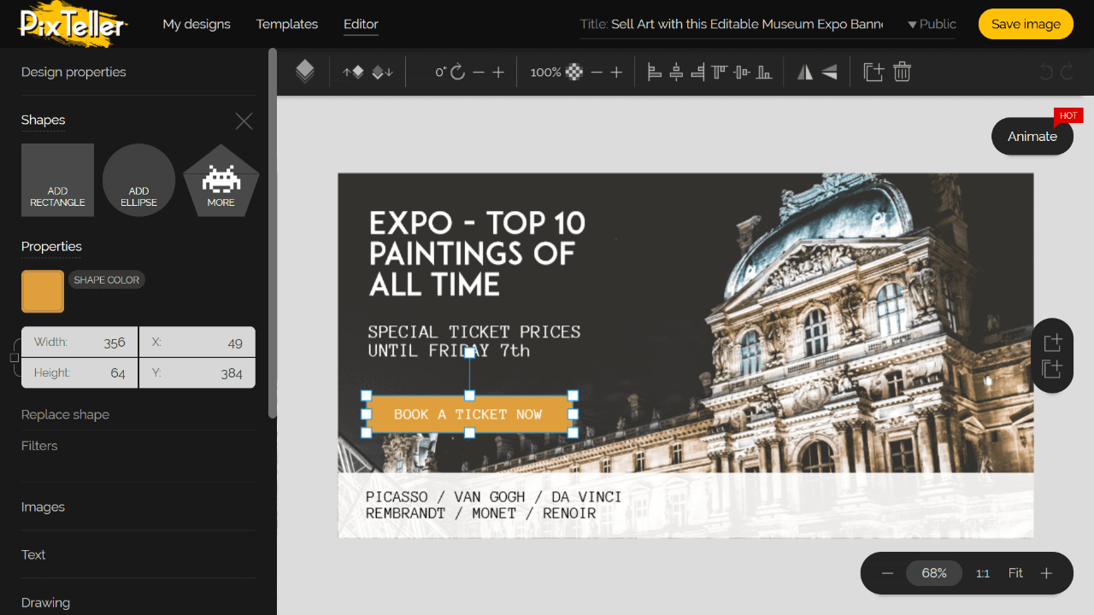Add a new page icon on right

tap(1053, 343)
